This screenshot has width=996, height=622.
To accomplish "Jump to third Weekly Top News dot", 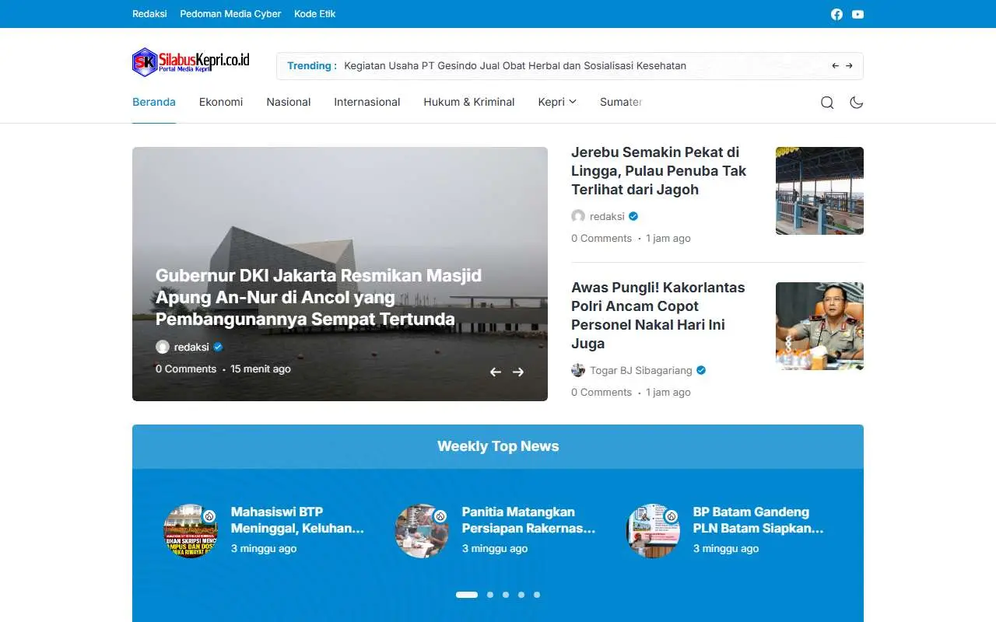I will pyautogui.click(x=506, y=595).
